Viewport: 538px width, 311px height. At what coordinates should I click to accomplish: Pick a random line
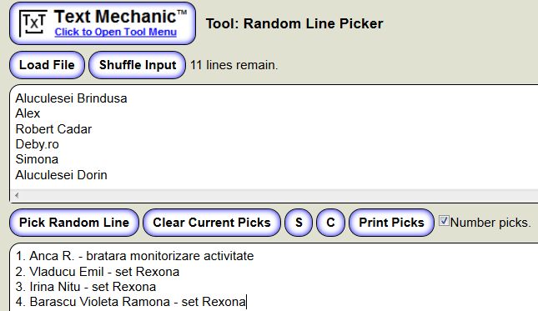coord(74,223)
